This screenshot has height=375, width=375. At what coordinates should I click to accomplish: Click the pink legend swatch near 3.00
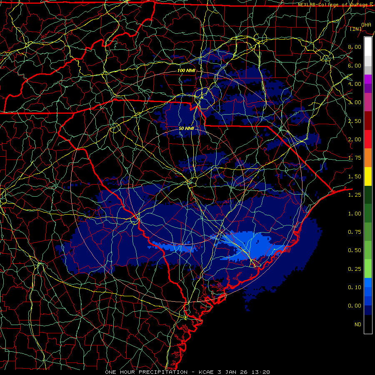pos(368,102)
